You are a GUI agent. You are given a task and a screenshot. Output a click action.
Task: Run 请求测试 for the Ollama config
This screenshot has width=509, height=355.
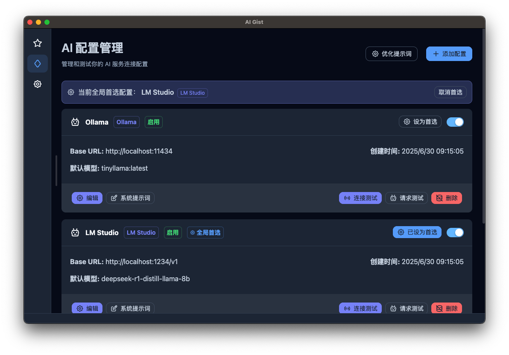(x=406, y=198)
